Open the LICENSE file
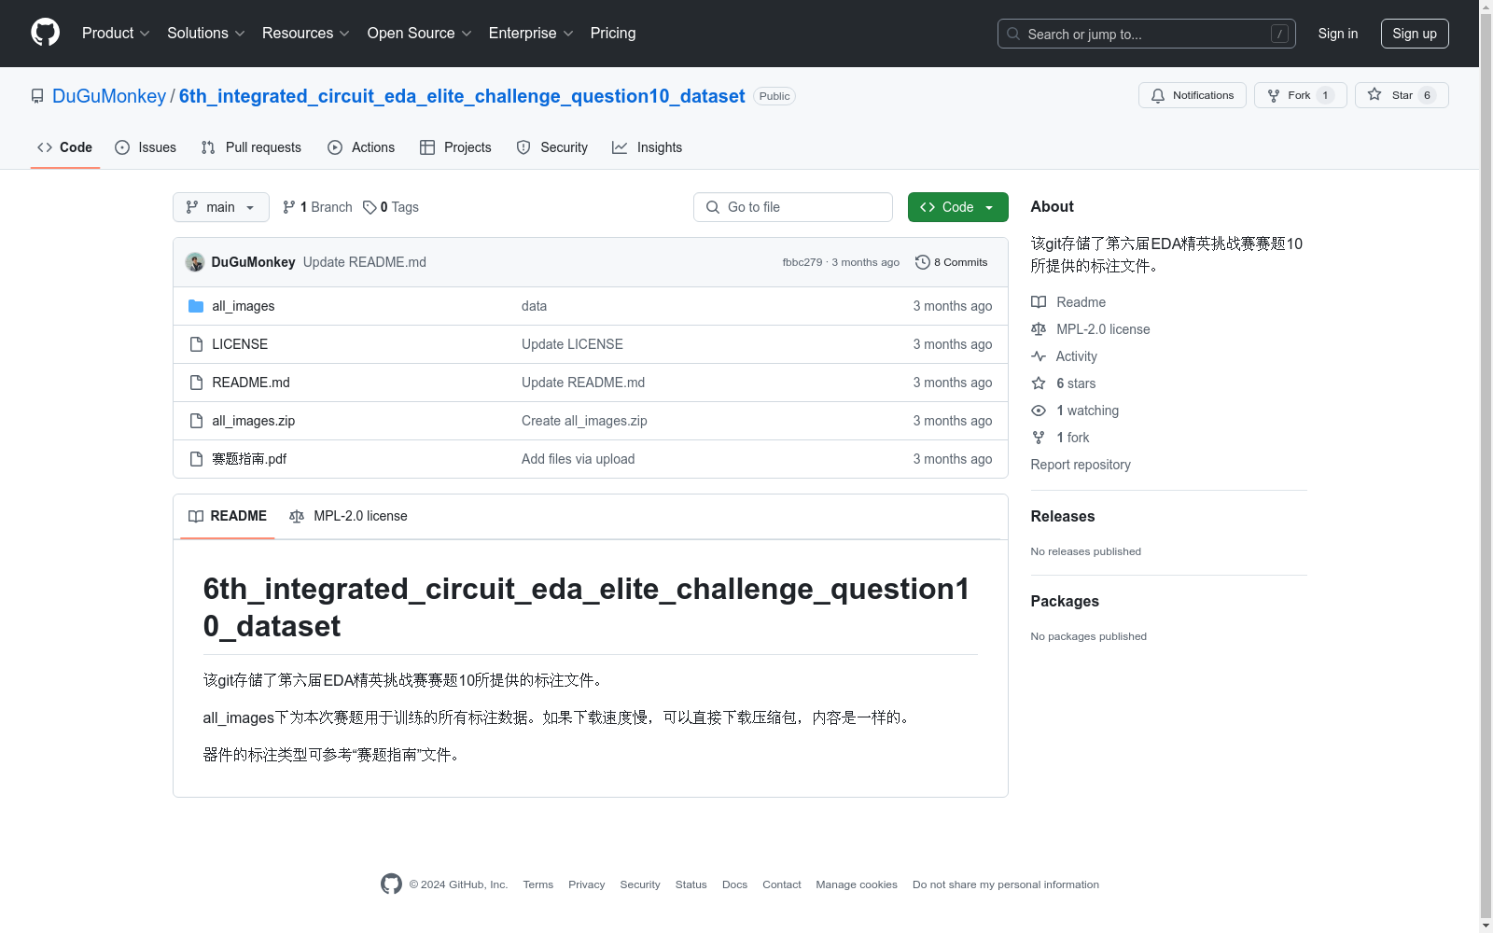 coord(240,344)
